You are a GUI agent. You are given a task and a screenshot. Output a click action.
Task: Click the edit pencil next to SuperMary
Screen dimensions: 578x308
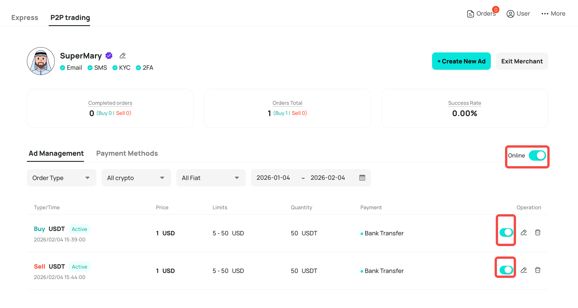click(123, 56)
